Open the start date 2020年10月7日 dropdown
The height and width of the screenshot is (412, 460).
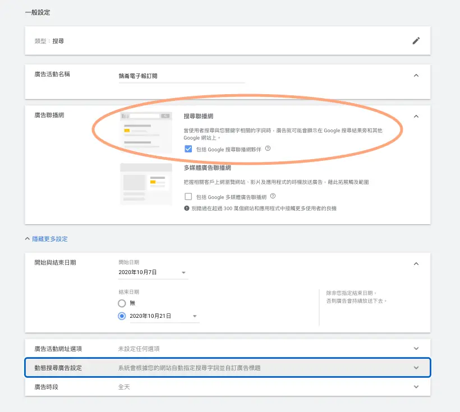153,272
